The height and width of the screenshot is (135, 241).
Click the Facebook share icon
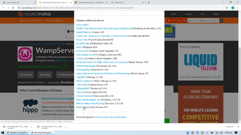coord(174,20)
